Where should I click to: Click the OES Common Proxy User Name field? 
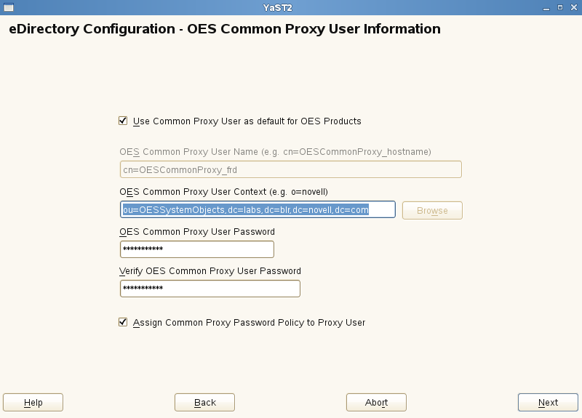pos(290,169)
